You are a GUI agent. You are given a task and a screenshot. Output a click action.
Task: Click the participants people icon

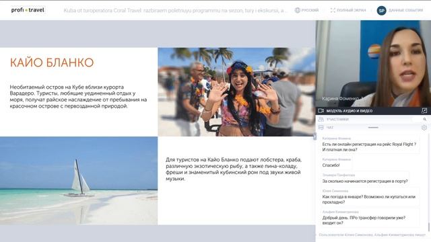(x=321, y=119)
